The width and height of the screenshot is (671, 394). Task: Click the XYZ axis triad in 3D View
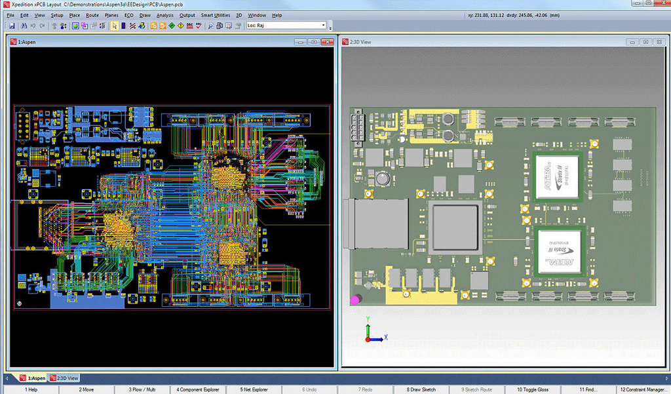[375, 330]
